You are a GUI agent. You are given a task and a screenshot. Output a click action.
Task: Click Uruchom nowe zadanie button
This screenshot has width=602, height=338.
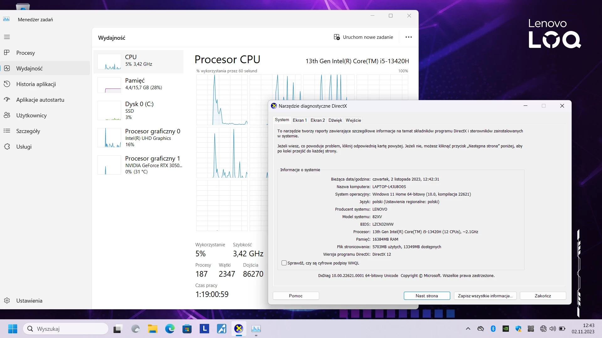(x=363, y=37)
